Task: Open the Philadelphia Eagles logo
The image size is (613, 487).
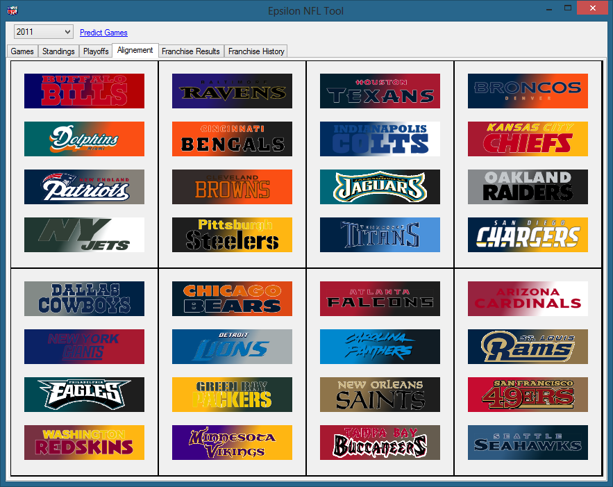Action: (84, 395)
